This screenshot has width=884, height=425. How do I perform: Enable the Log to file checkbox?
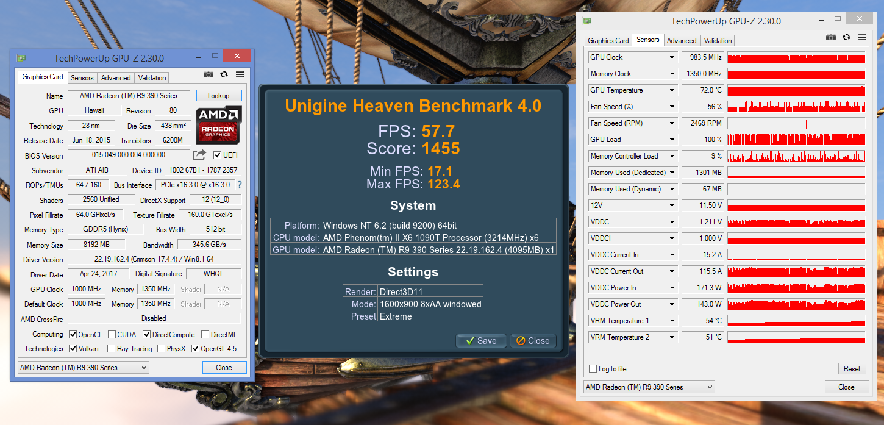click(x=593, y=369)
